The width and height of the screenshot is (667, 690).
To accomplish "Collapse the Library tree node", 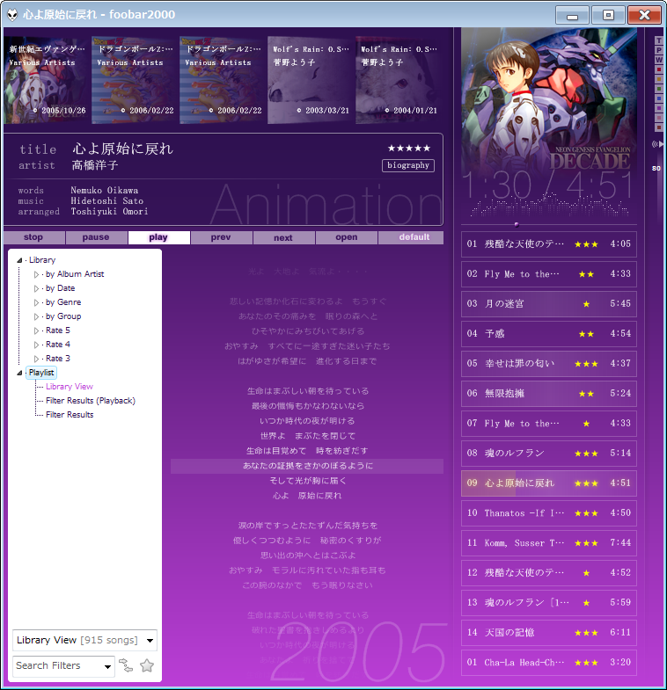I will [x=19, y=260].
